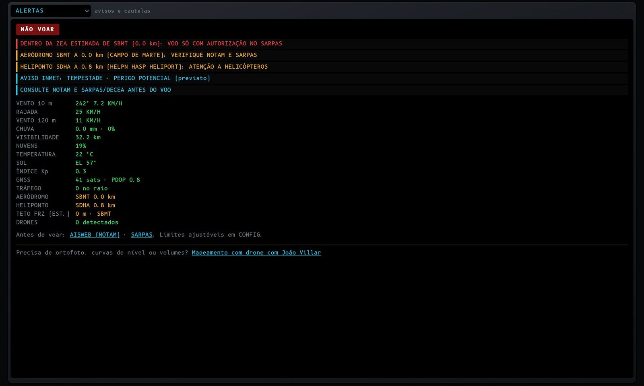The width and height of the screenshot is (644, 386).
Task: Click the DRONES value 0 detectados
Action: [97, 222]
